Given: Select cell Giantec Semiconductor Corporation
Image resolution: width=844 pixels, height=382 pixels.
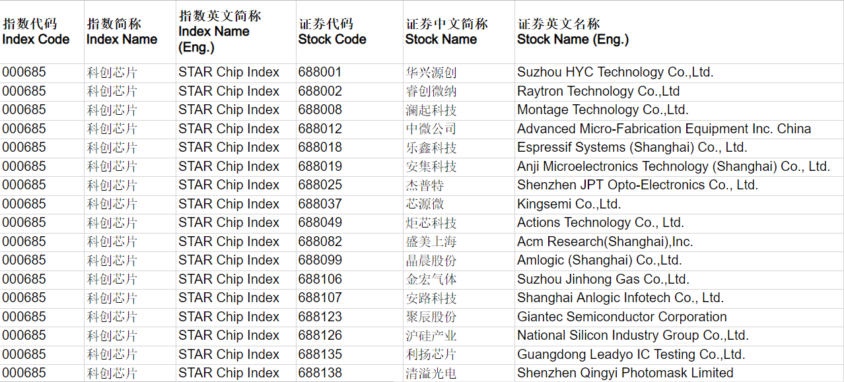Looking at the screenshot, I should point(680,317).
